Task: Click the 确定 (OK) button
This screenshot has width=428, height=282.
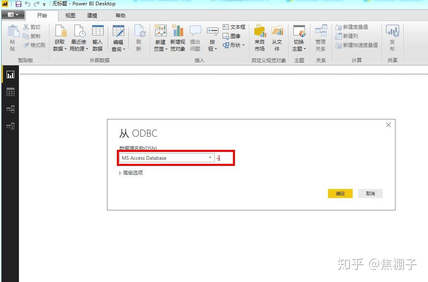Action: [340, 193]
